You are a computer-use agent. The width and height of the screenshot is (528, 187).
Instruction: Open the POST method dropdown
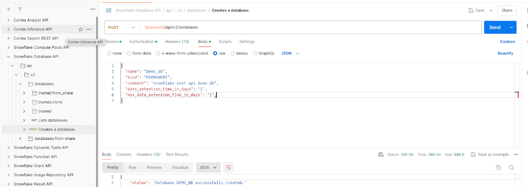(x=121, y=28)
